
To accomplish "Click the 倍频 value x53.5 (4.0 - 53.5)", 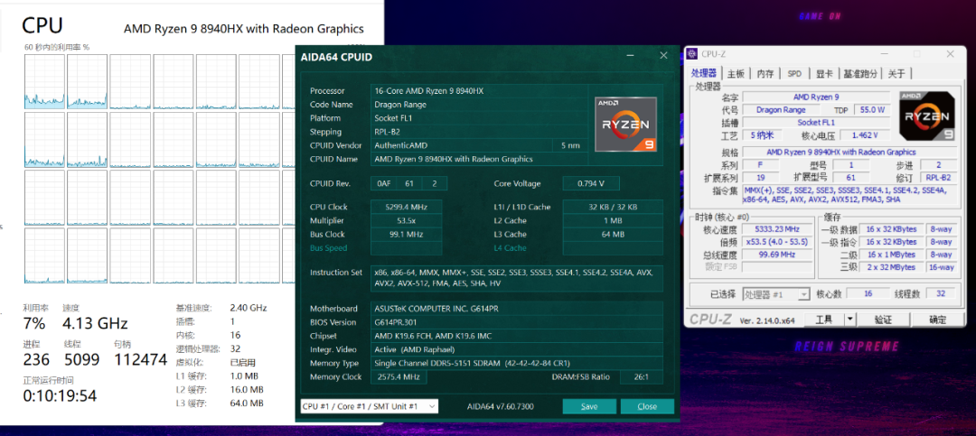I will (x=777, y=242).
